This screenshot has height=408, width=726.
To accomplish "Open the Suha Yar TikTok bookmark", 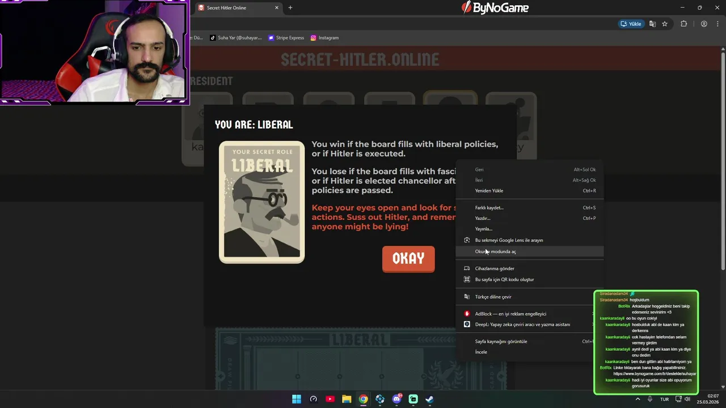I will [236, 38].
